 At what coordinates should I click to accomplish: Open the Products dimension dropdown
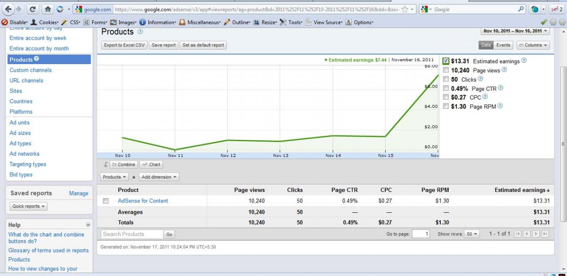[x=115, y=177]
